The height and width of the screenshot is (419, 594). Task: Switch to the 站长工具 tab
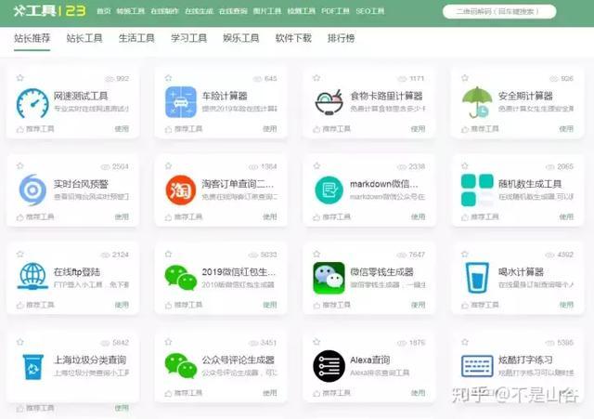(84, 38)
